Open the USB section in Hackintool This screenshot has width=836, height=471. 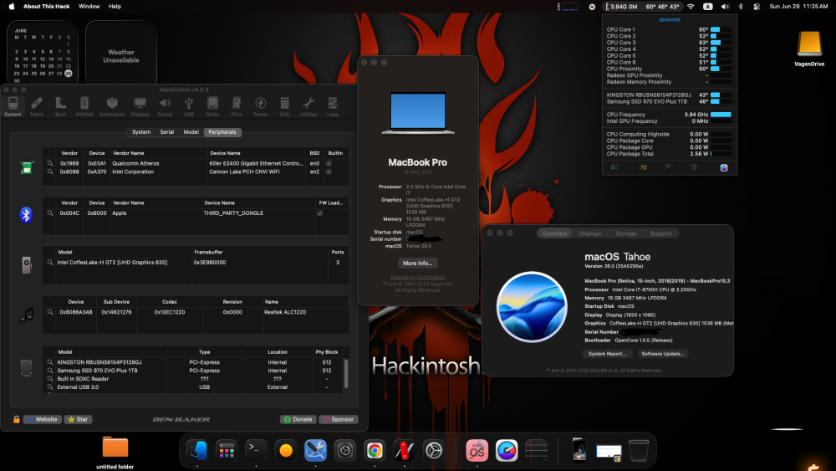coord(189,106)
